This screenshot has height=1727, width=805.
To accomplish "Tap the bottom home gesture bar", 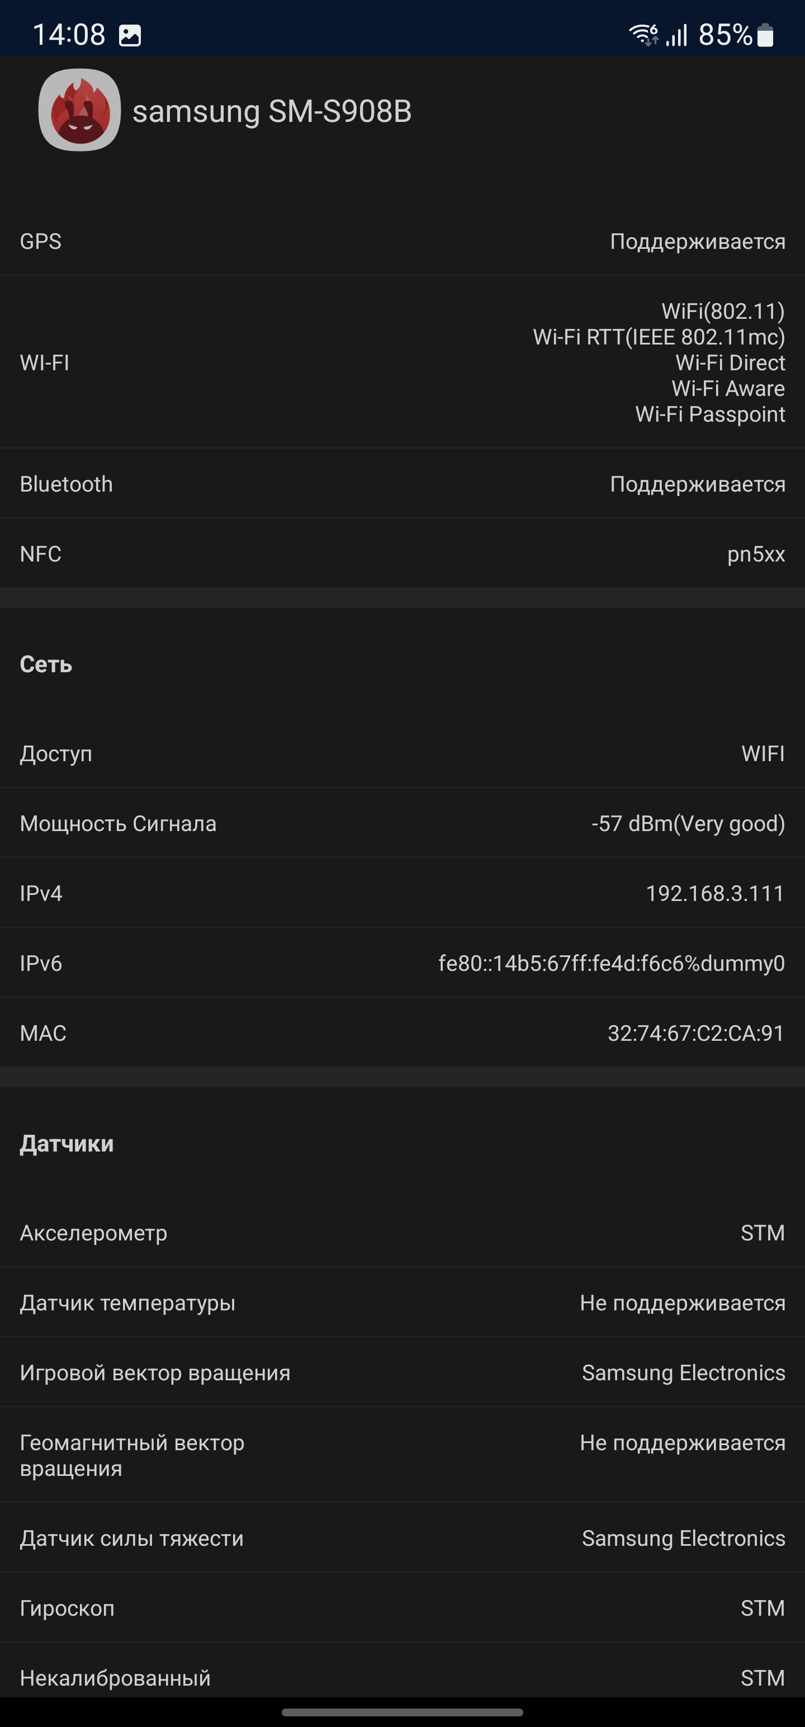I will tap(402, 1712).
